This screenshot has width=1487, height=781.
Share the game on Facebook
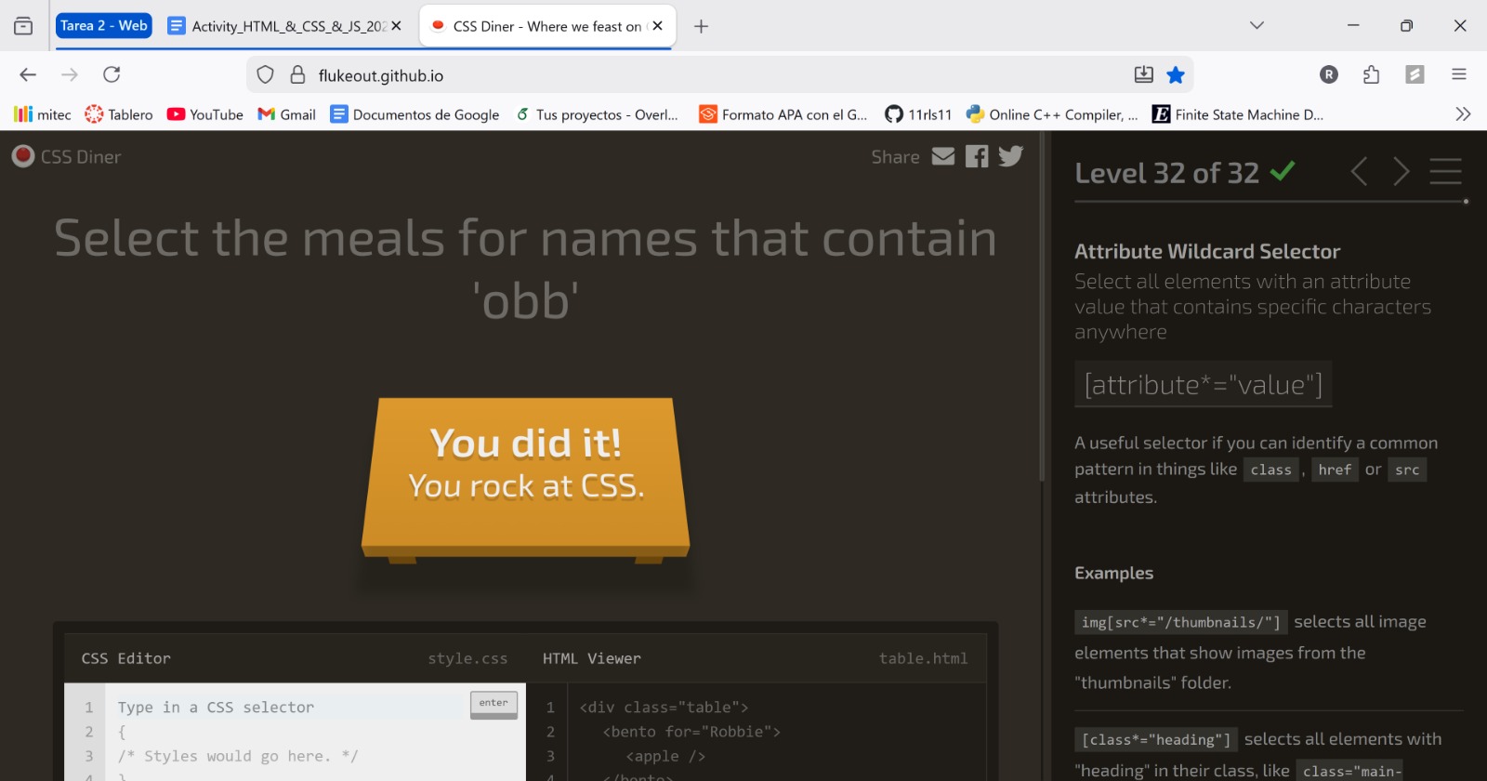[x=977, y=156]
